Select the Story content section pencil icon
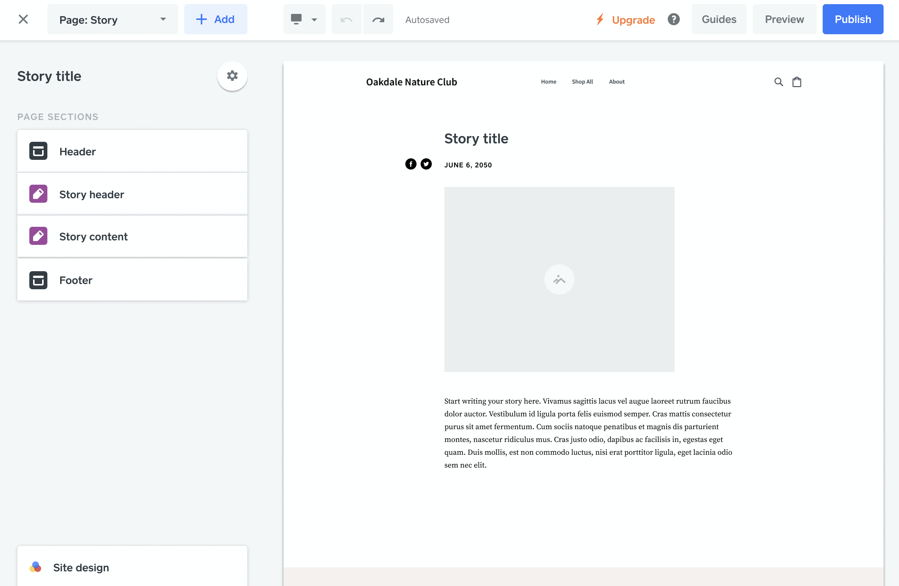The height and width of the screenshot is (586, 899). (38, 236)
